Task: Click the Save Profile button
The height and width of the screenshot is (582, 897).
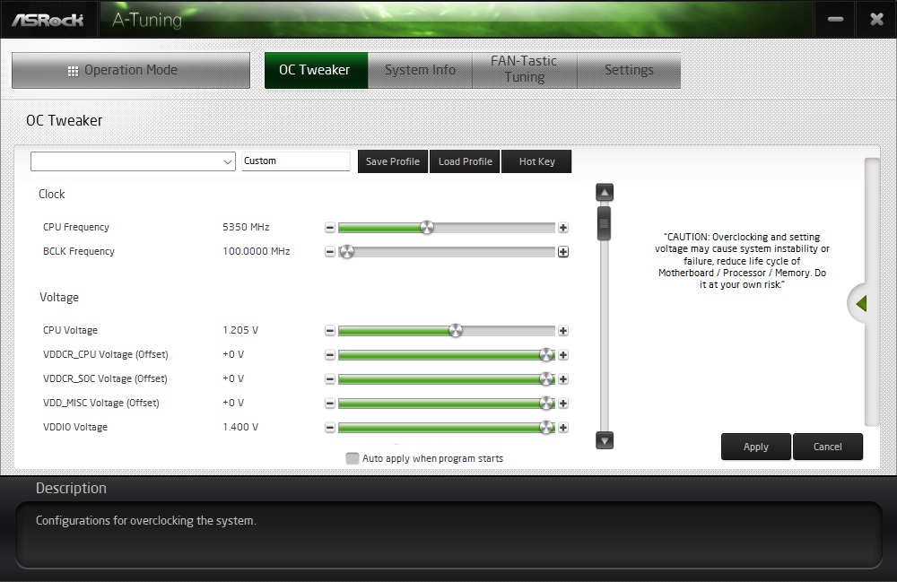Action: coord(393,161)
